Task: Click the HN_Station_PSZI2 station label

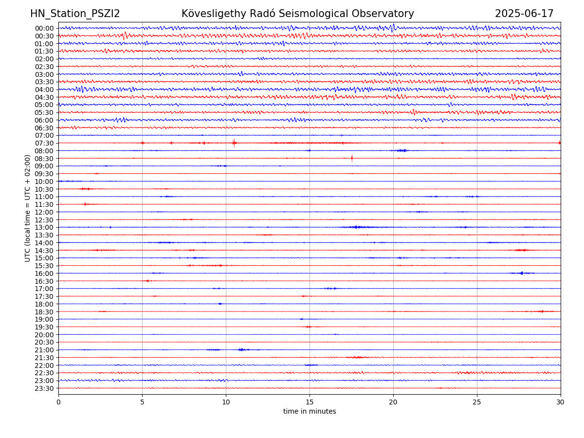Action: point(75,14)
